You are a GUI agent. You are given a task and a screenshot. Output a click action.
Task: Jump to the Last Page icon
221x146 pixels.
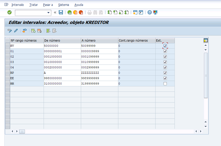[127, 12]
